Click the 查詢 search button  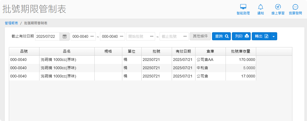click(221, 36)
